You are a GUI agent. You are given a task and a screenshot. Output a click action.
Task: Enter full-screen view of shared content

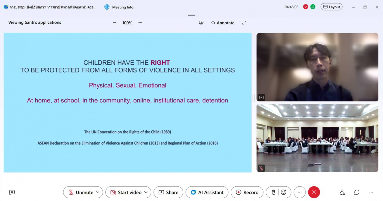pos(244,23)
